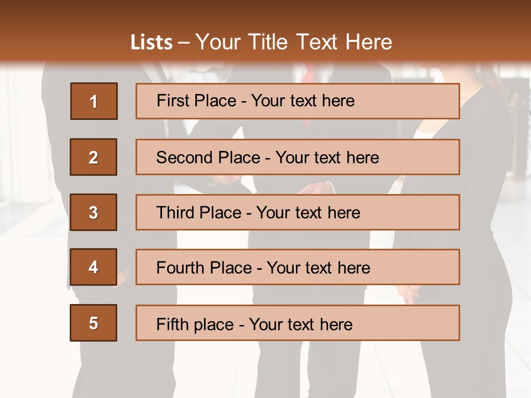The height and width of the screenshot is (398, 531).
Task: Click the number 4 box
Action: point(93,267)
